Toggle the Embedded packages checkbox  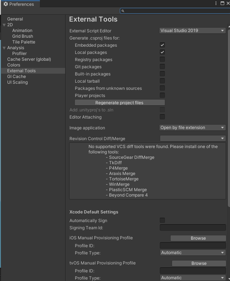[162, 45]
